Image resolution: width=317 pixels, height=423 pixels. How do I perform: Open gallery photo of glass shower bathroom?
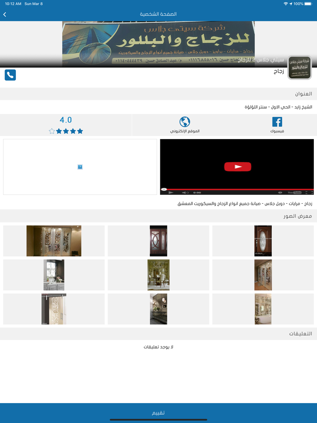(263, 309)
